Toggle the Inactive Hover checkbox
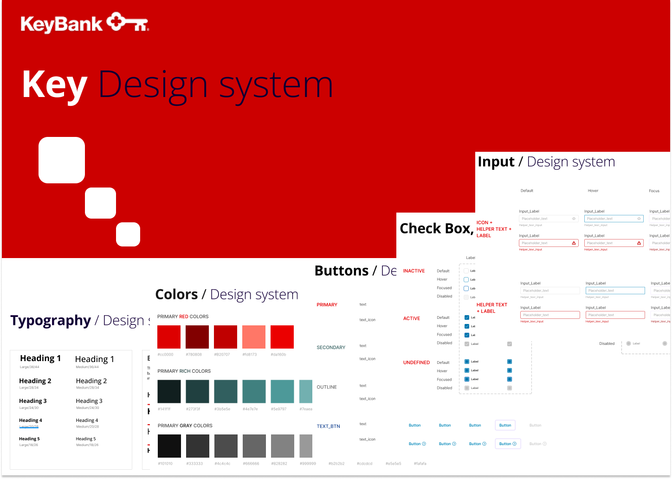Viewport: 672px width, 479px height. coord(466,280)
